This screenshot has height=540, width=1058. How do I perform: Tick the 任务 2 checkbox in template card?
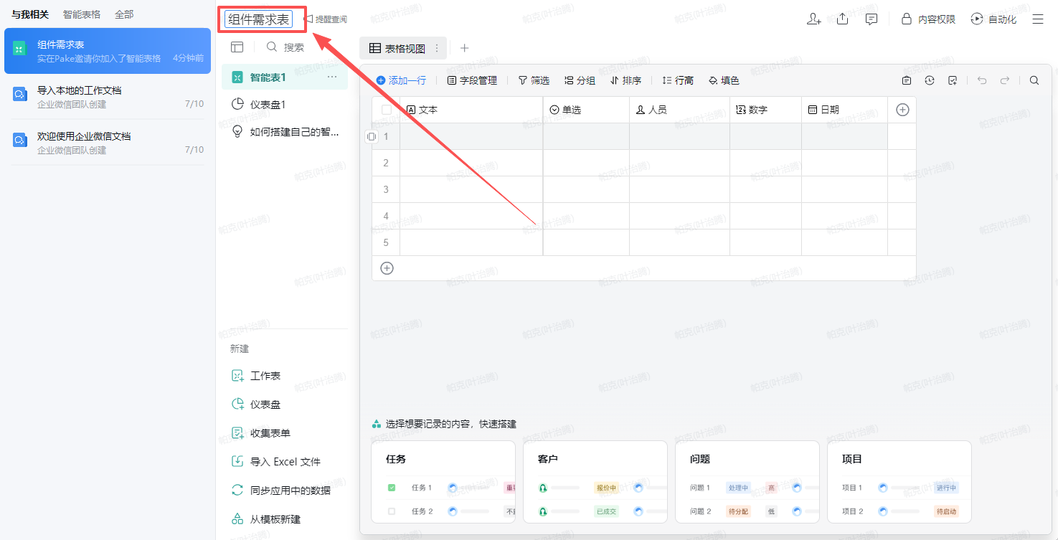392,511
